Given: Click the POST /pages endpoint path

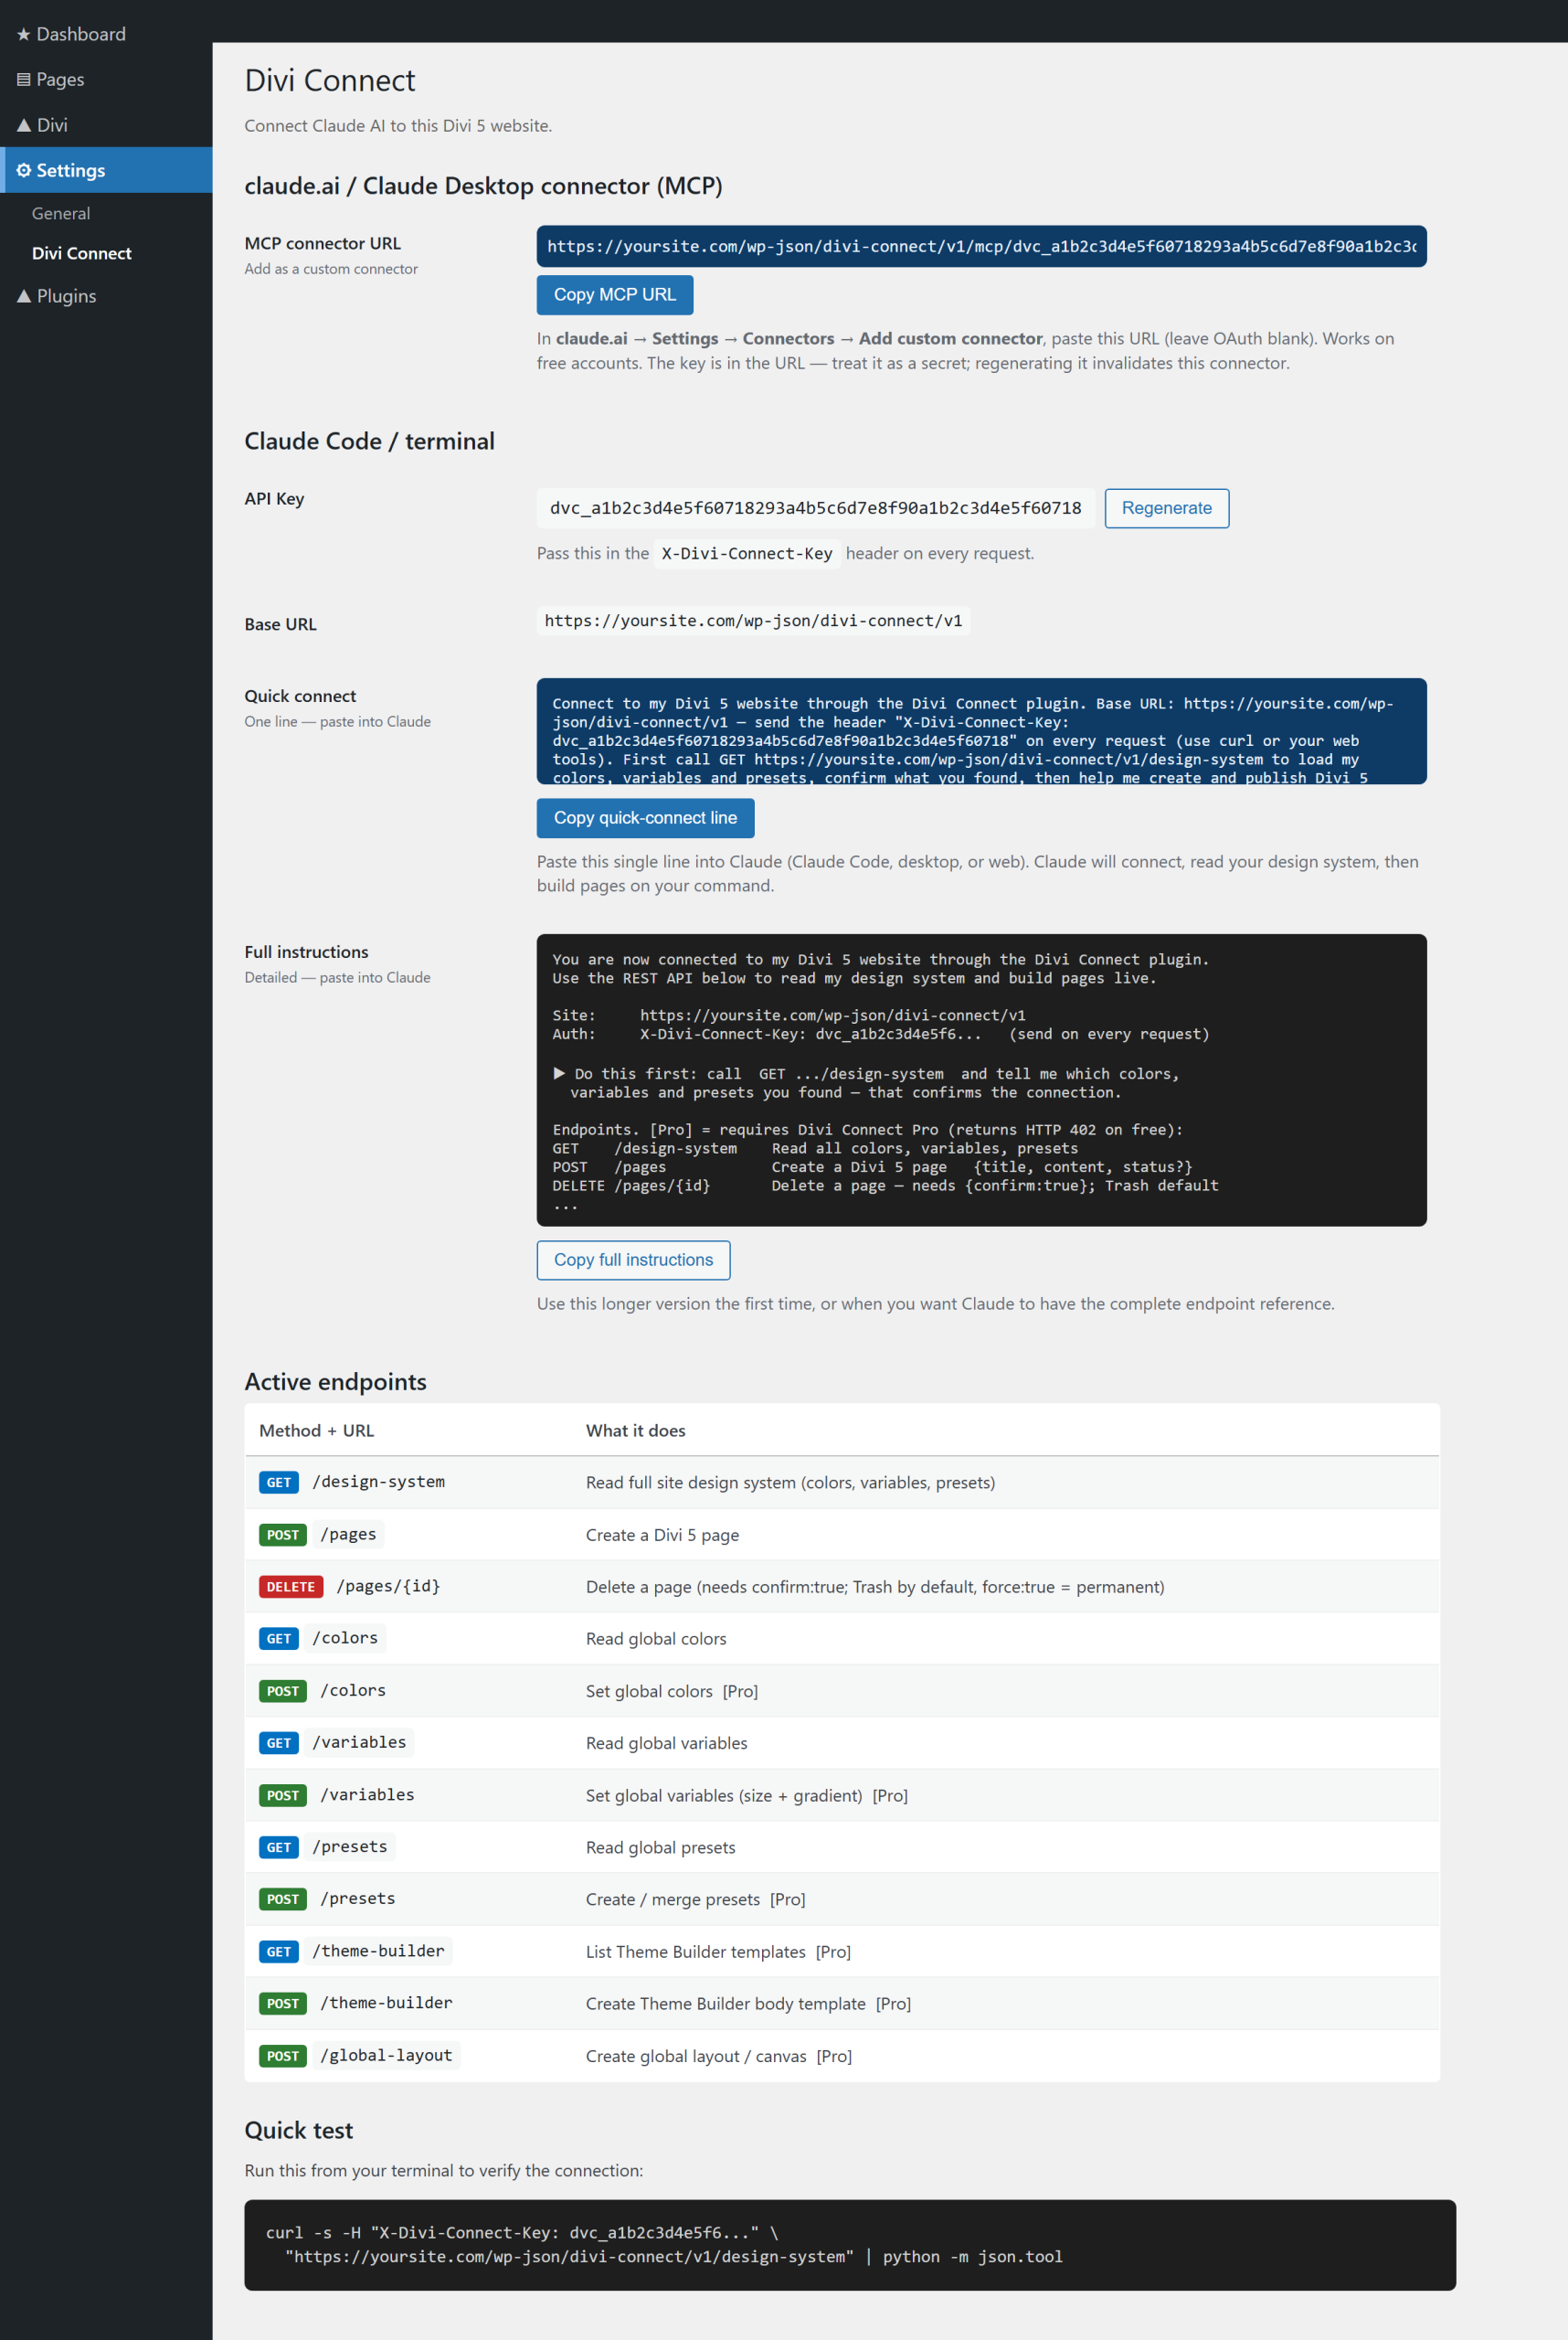Looking at the screenshot, I should pos(348,1534).
